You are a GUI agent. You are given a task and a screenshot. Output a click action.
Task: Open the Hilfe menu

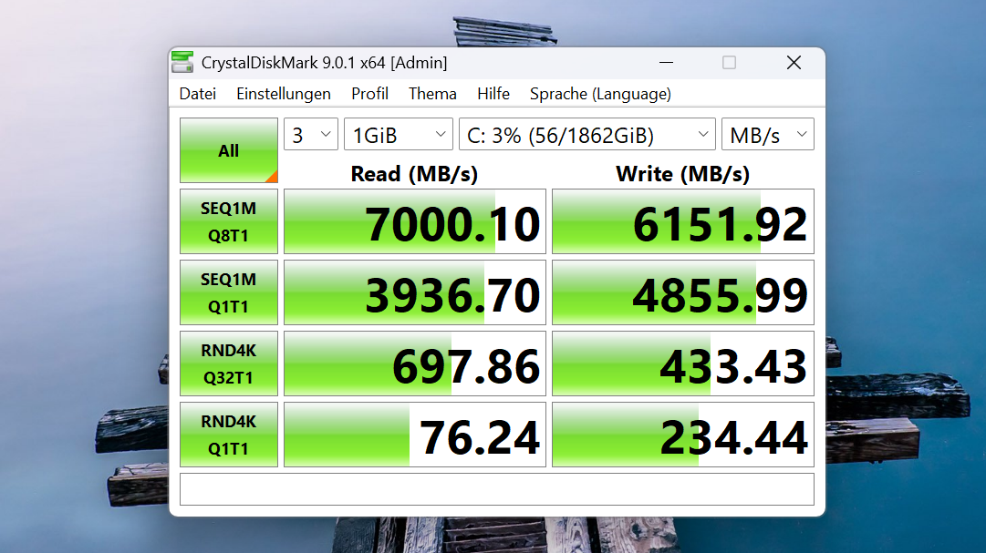(493, 93)
